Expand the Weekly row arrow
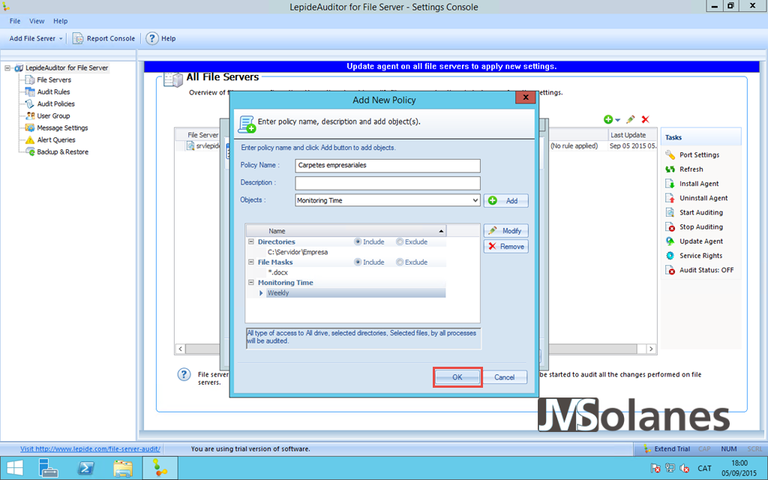 tap(261, 293)
